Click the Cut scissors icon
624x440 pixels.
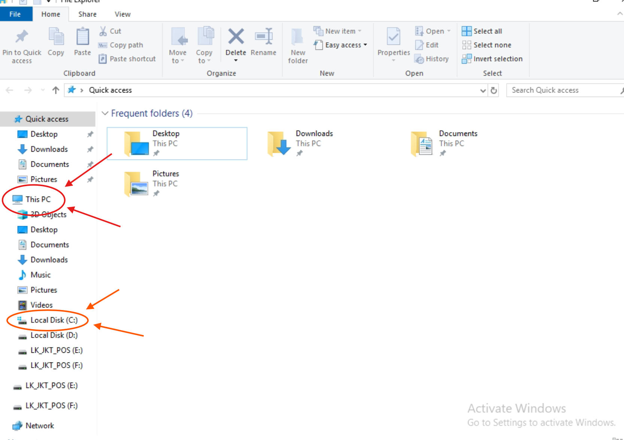tap(103, 31)
